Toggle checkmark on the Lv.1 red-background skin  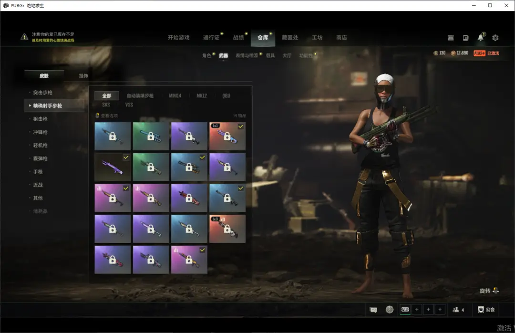241,126
